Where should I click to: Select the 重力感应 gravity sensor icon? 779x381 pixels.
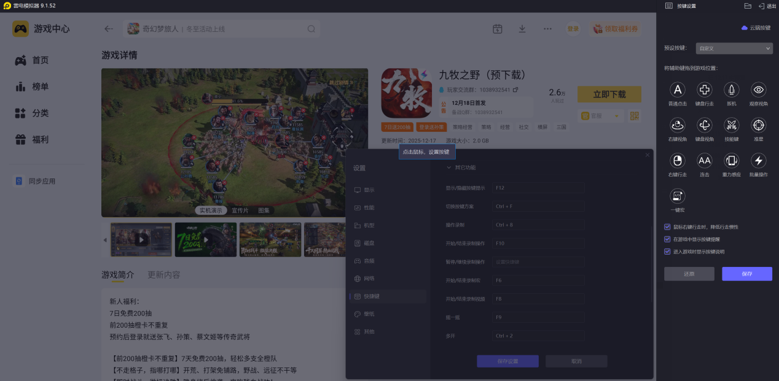[731, 161]
